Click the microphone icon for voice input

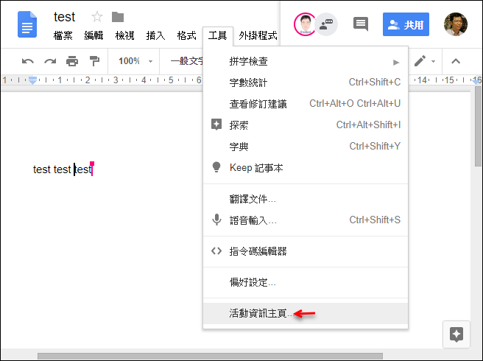(x=217, y=220)
